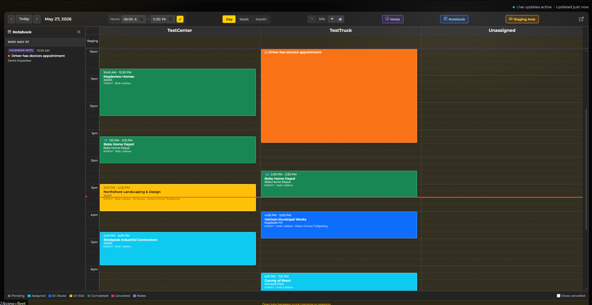Image resolution: width=592 pixels, height=305 pixels.
Task: Click the note icon on the orange appointment block
Action: (x=266, y=52)
